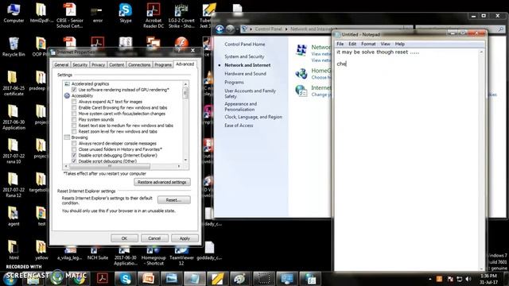Image resolution: width=509 pixels, height=286 pixels.
Task: Uncheck Use software rendering instead of GPU rendering
Action: click(74, 90)
